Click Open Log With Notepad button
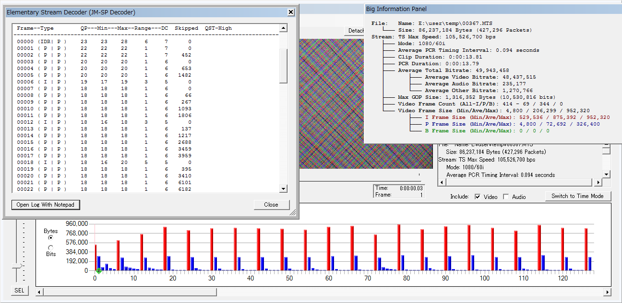This screenshot has width=622, height=303. (x=46, y=205)
